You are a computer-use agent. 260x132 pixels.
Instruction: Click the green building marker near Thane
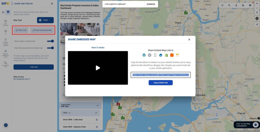click(x=186, y=13)
